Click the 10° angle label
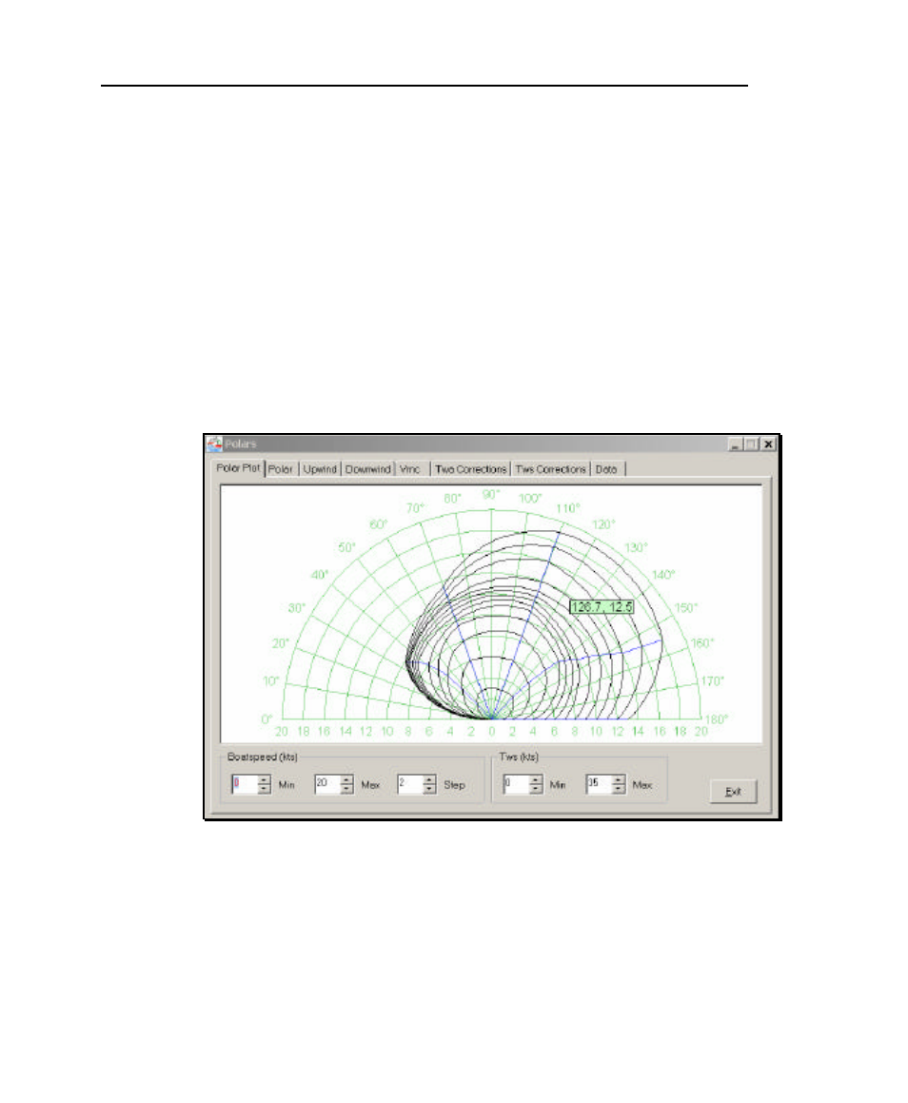 271,681
